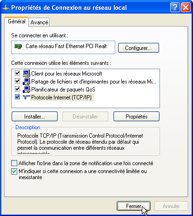
Task: Open Propriétés for the selected component
Action: coord(136,117)
